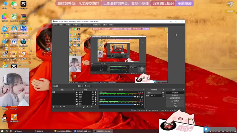Click the 启动虚拟摄像机 virtual camera button
Screen dimensions: 237x133
(175, 98)
